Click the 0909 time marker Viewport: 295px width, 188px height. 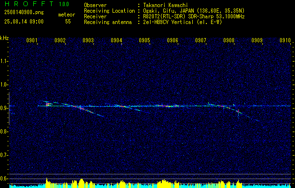(257, 40)
